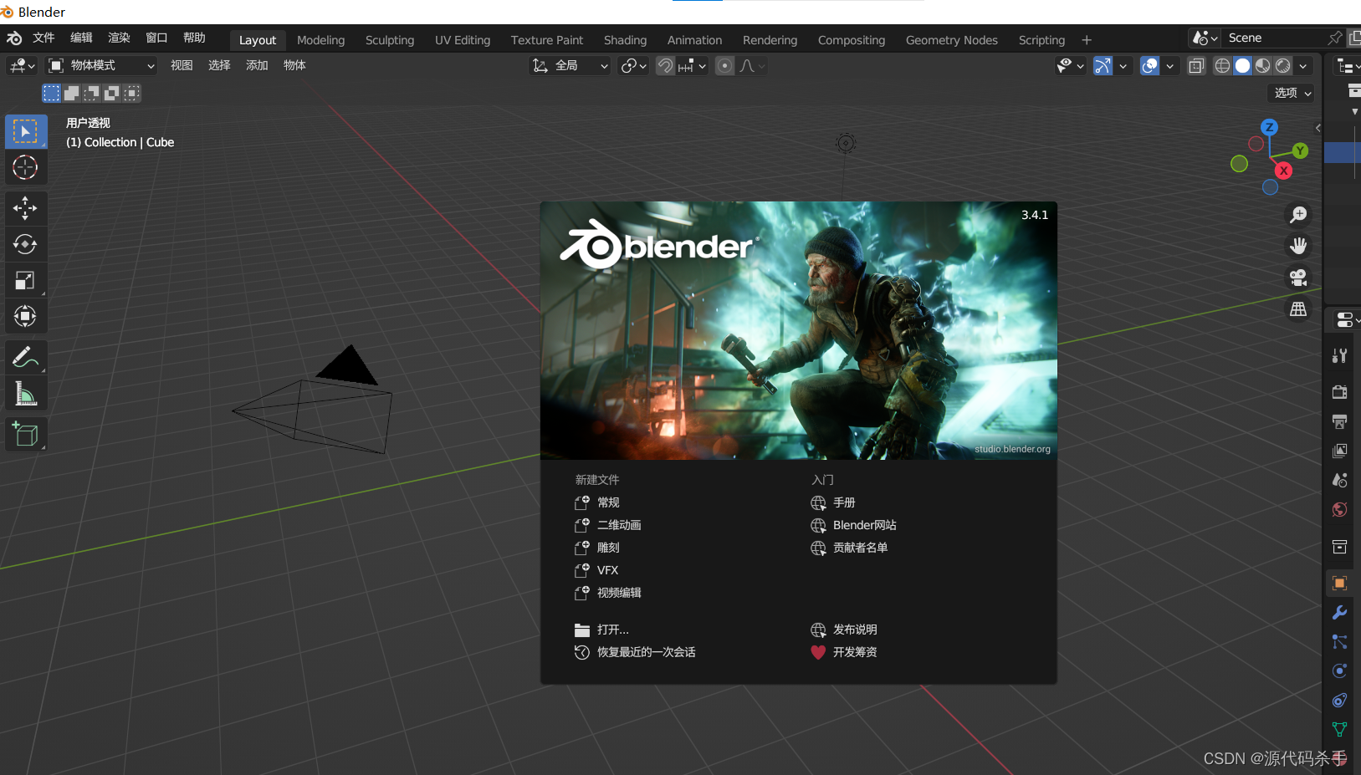Viewport: 1361px width, 775px height.
Task: Switch to the Shading workspace tab
Action: pos(625,40)
